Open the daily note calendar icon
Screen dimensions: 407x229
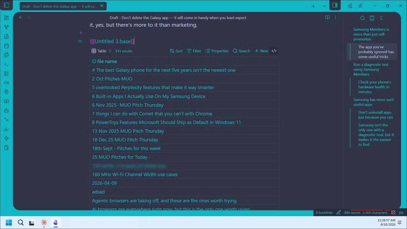[x=7, y=46]
